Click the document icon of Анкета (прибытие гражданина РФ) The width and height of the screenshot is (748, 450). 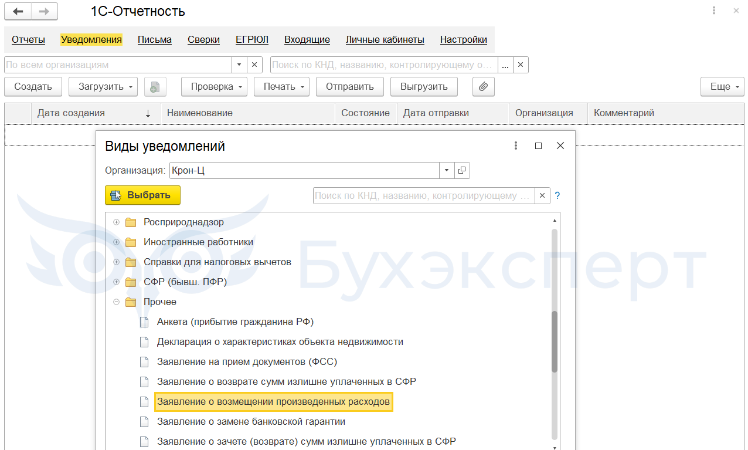(x=144, y=322)
